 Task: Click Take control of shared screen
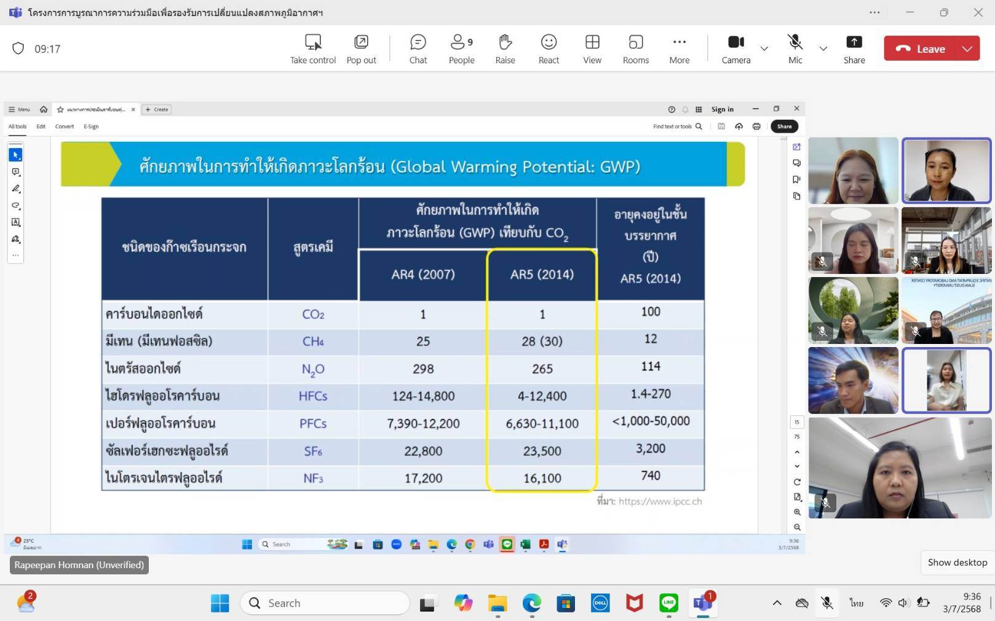coord(313,49)
